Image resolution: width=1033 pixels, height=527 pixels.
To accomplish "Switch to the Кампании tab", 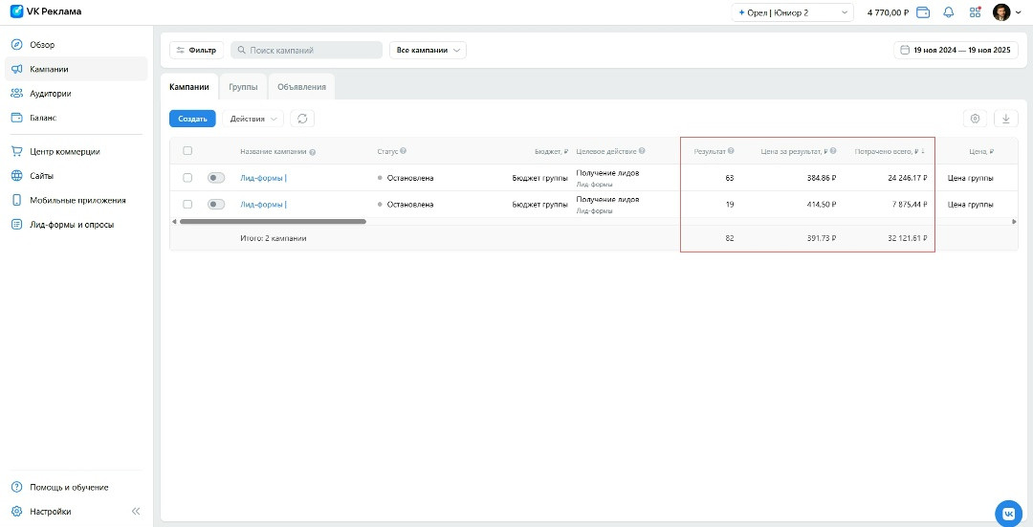I will [189, 87].
